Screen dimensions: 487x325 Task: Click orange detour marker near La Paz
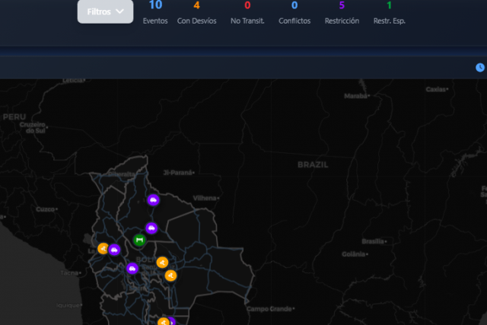[103, 248]
